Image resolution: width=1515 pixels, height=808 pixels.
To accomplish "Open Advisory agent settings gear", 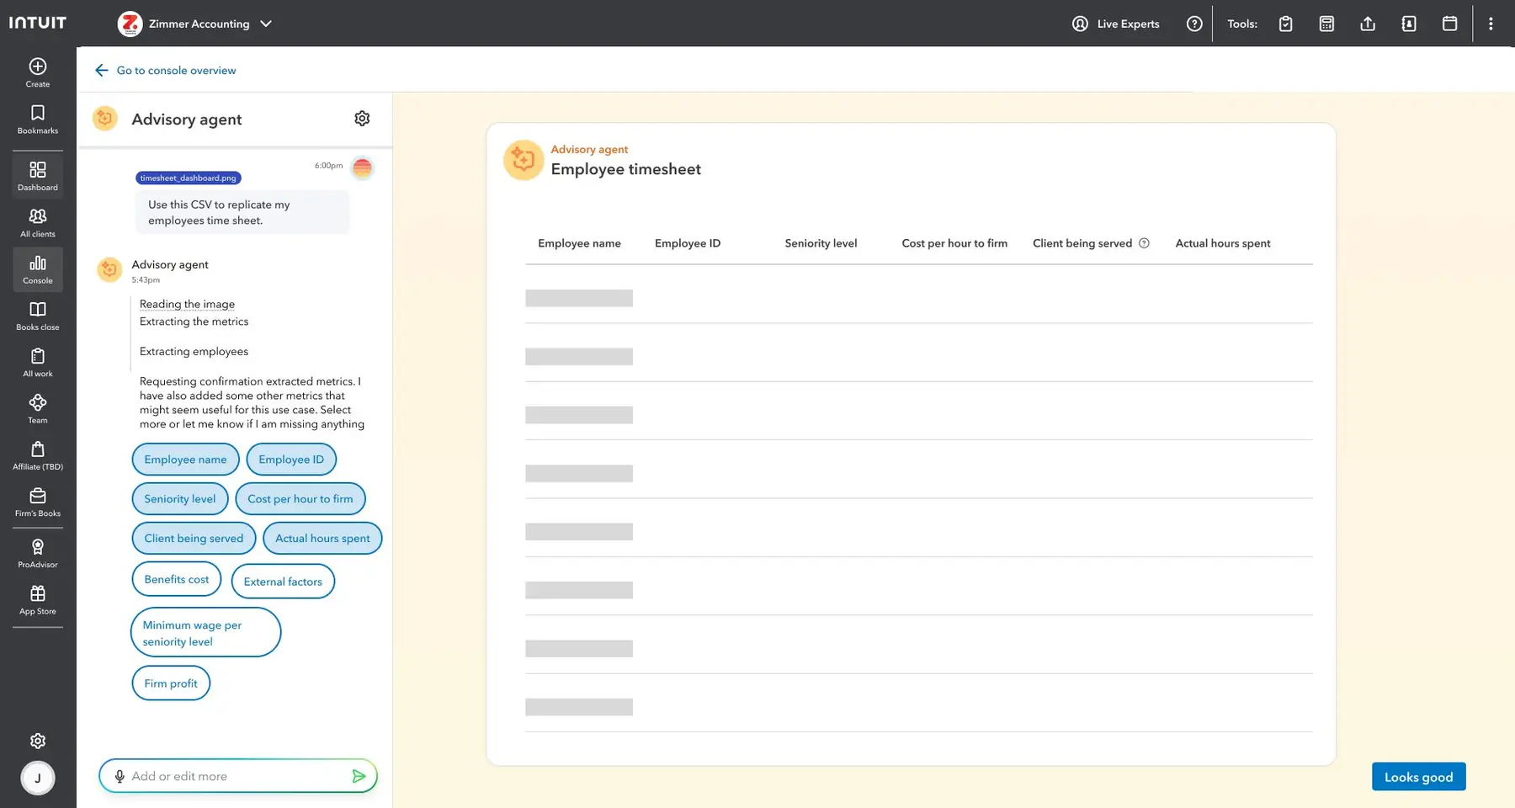I will pos(362,119).
